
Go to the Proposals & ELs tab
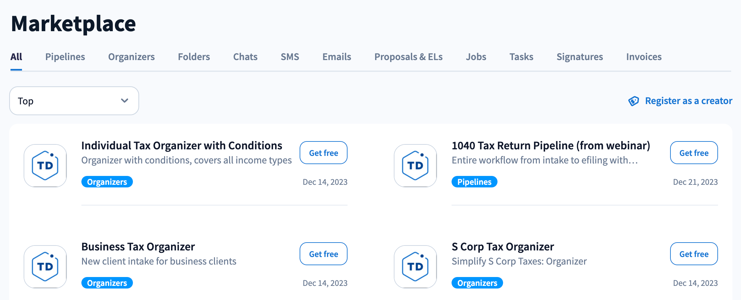click(408, 57)
